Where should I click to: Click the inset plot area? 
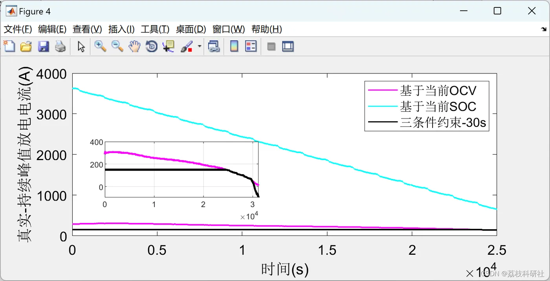[x=181, y=169]
